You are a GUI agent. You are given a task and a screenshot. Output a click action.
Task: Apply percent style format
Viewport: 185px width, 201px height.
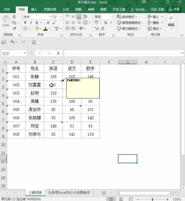click(106, 23)
